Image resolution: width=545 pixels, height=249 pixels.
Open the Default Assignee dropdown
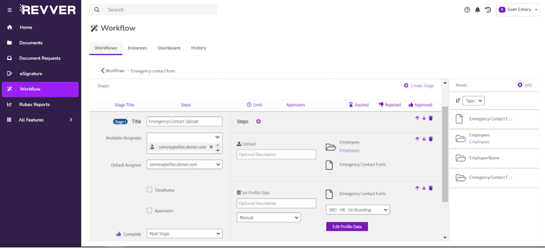[x=184, y=164]
